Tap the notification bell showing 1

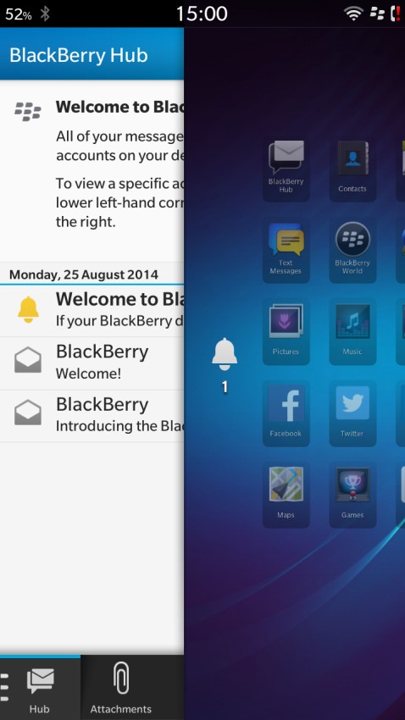(225, 366)
